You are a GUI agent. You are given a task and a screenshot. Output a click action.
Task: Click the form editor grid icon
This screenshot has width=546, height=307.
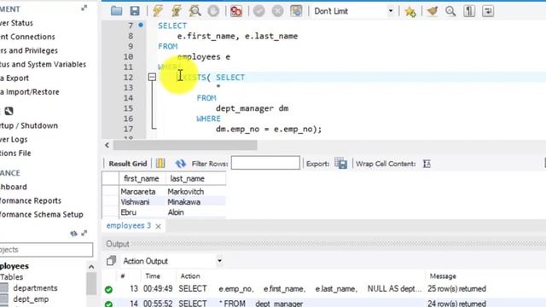(x=160, y=163)
